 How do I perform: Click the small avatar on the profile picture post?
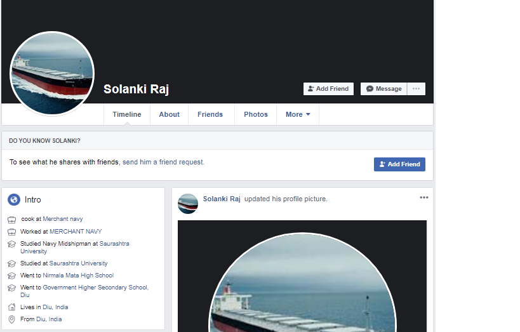coord(188,204)
